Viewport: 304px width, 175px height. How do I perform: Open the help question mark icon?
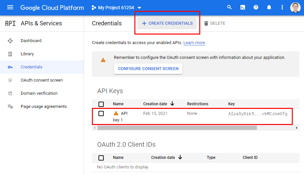[256, 7]
